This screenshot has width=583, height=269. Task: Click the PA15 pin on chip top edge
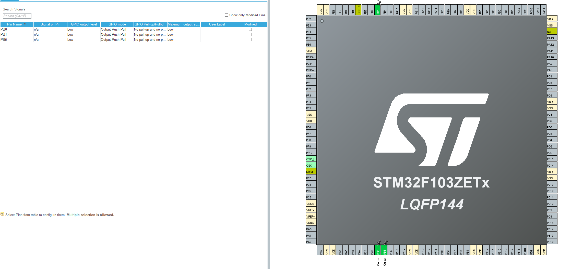537,10
